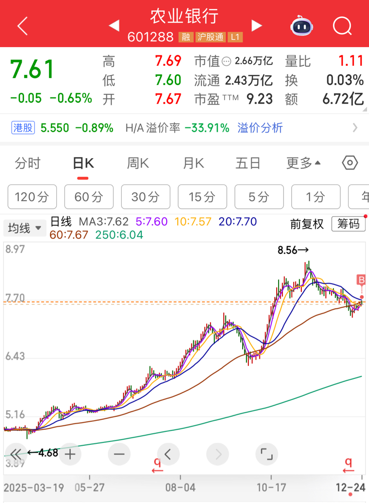
Task: Open search with the magnifier icon
Action: tap(342, 26)
